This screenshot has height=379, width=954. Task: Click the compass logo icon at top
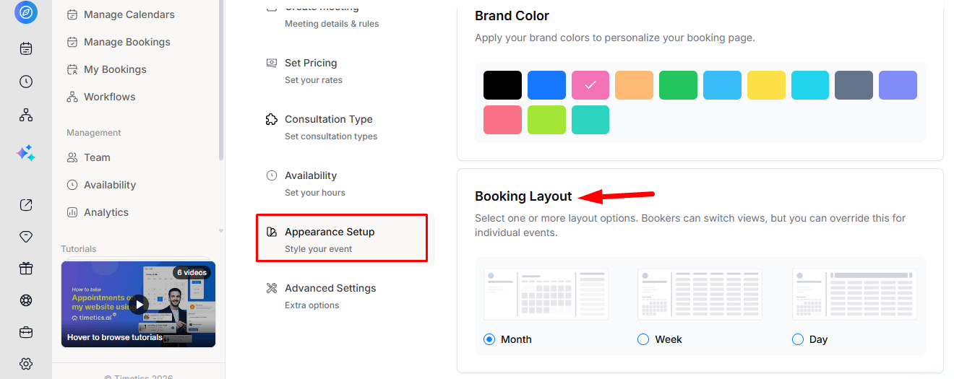pos(26,12)
